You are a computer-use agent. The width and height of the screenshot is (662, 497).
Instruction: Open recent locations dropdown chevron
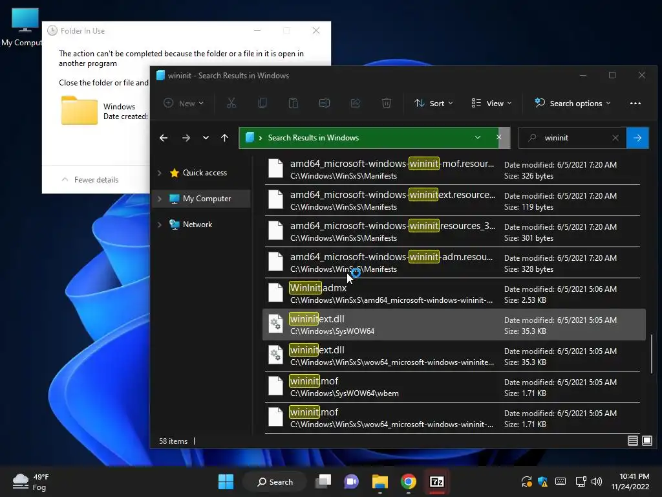pyautogui.click(x=206, y=138)
